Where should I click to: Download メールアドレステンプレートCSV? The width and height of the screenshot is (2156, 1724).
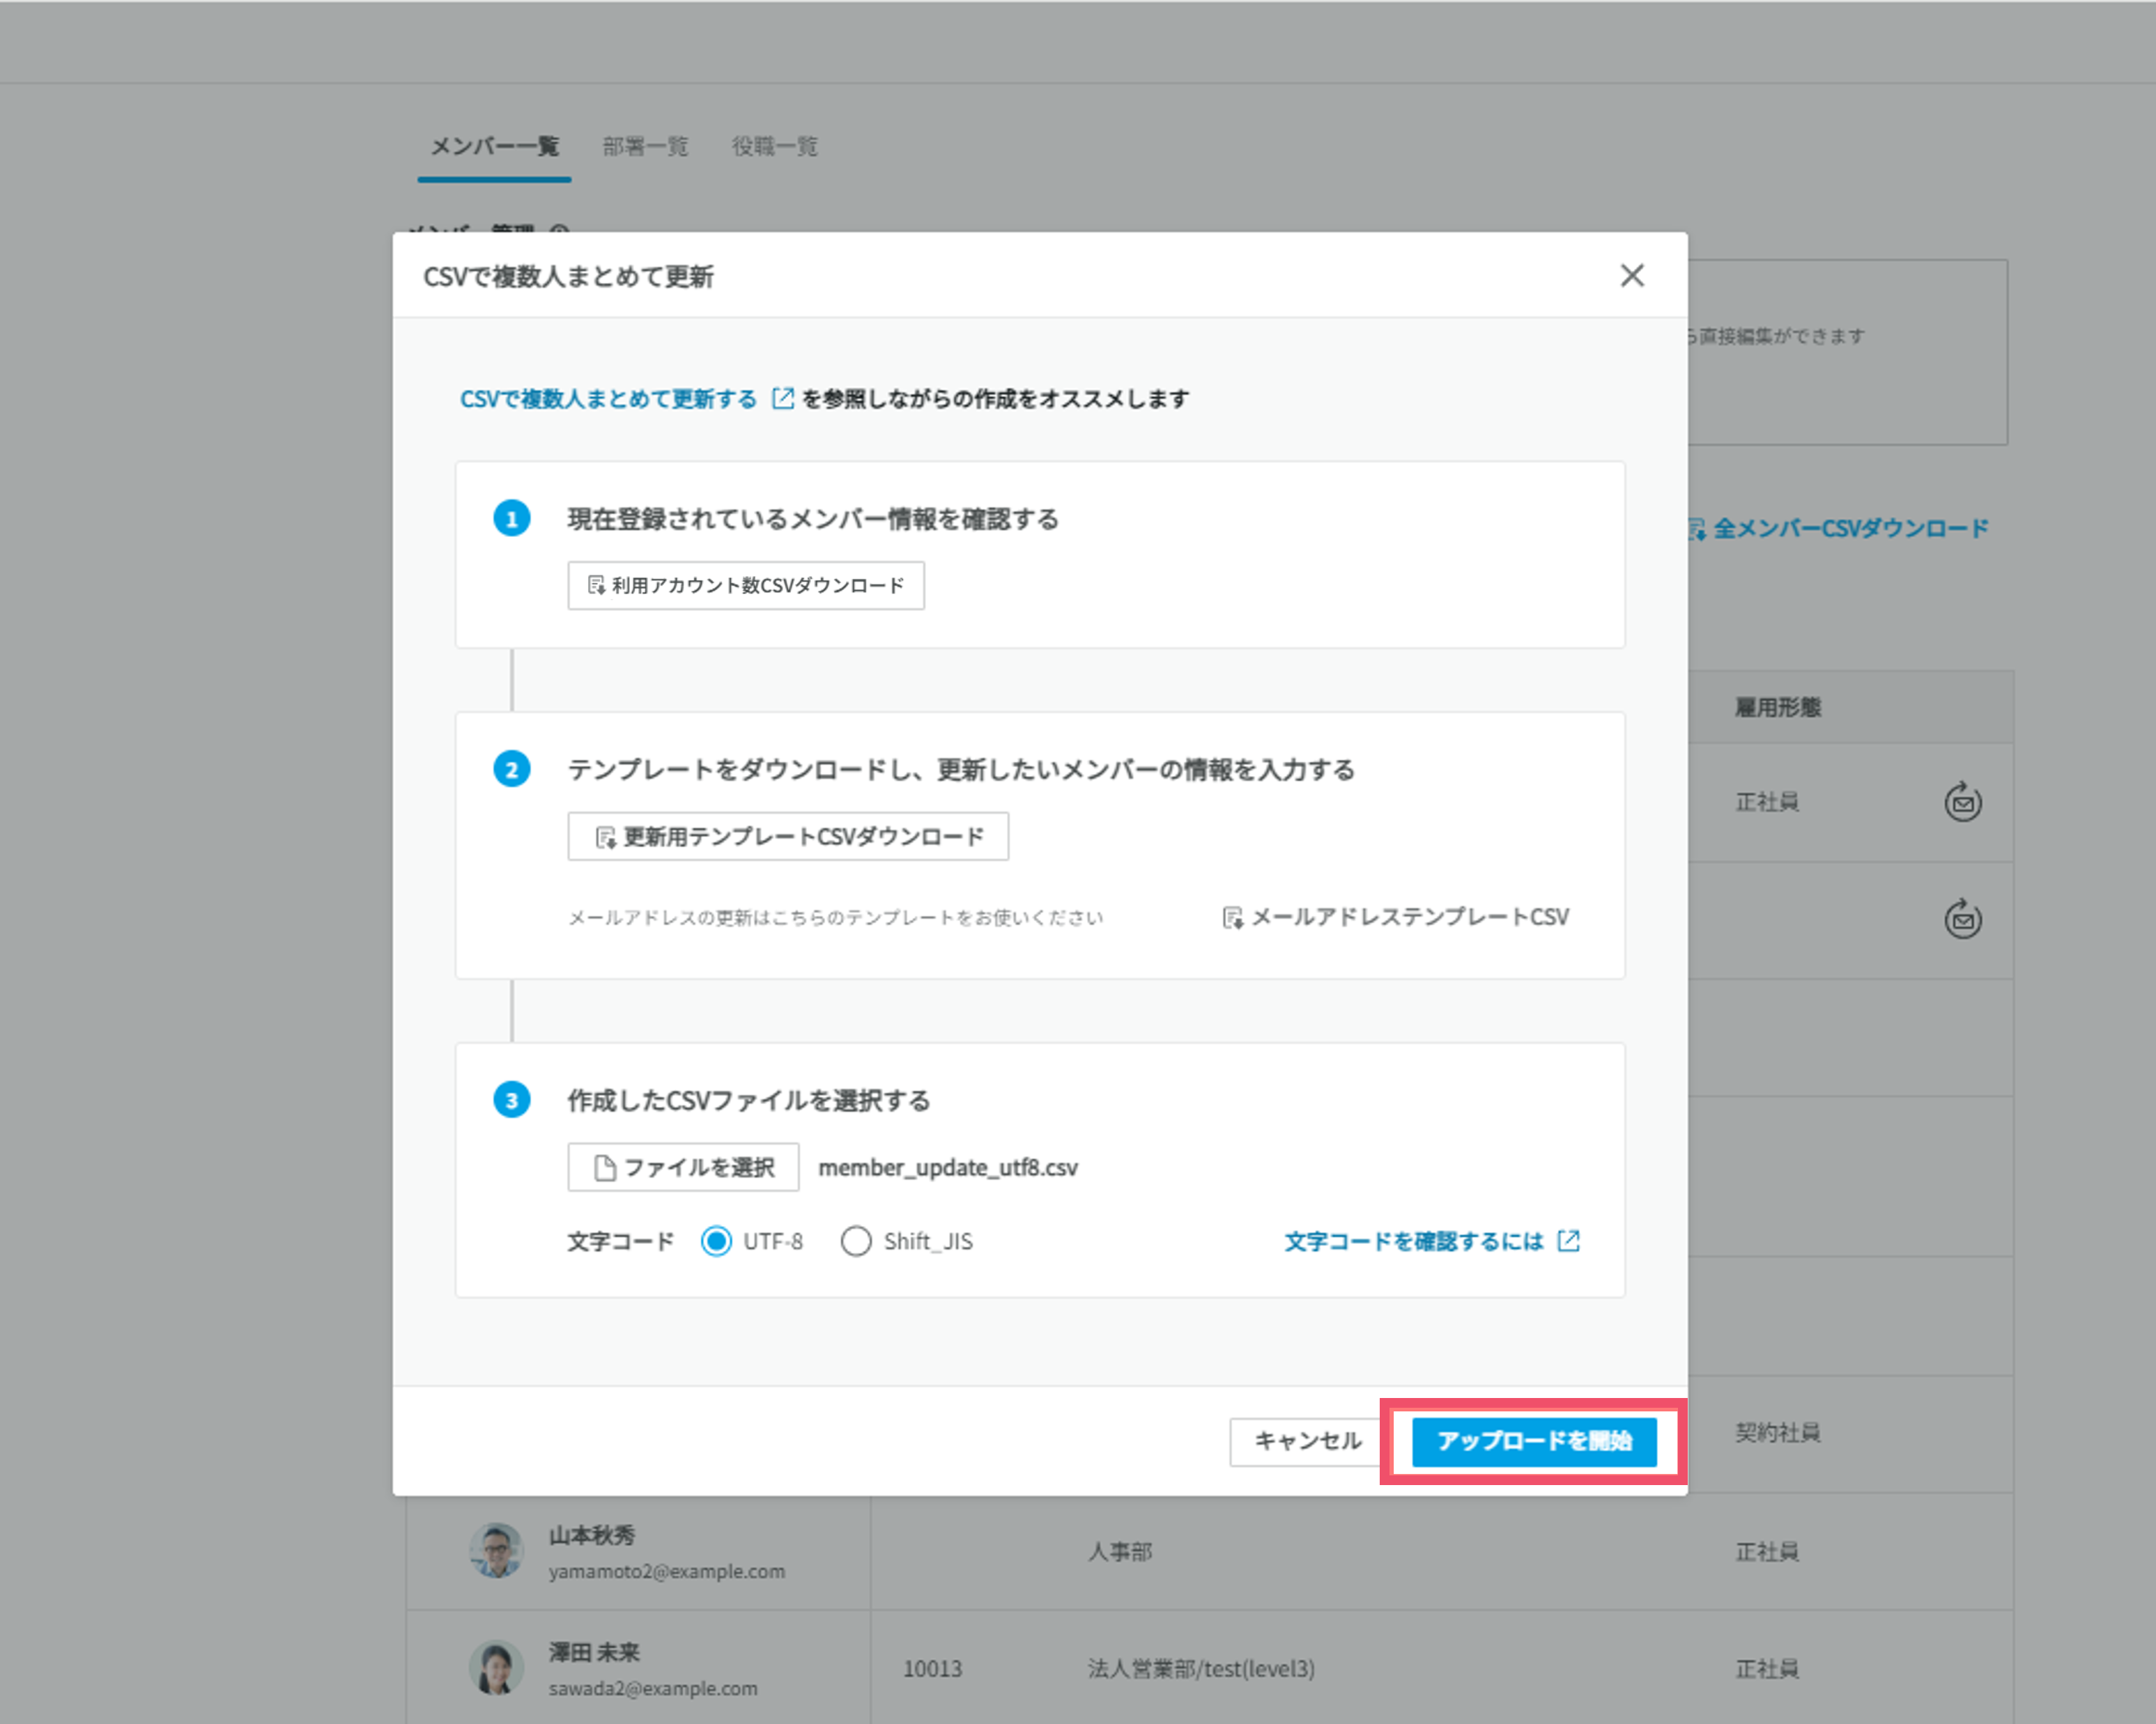[1395, 917]
